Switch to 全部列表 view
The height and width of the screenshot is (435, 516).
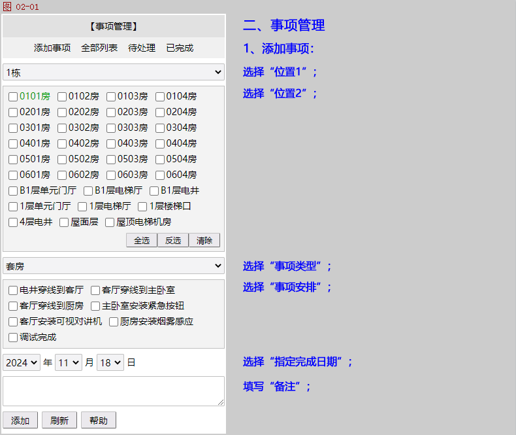tap(99, 48)
